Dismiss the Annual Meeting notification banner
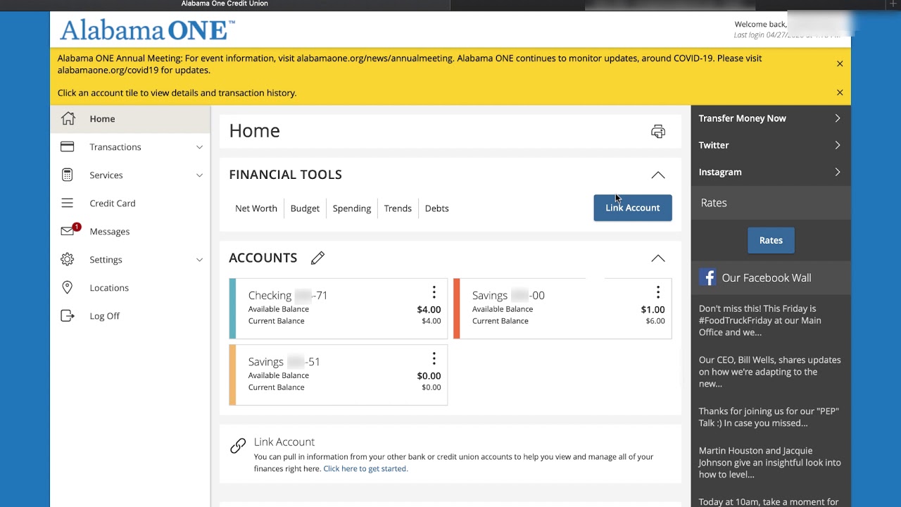 (839, 64)
